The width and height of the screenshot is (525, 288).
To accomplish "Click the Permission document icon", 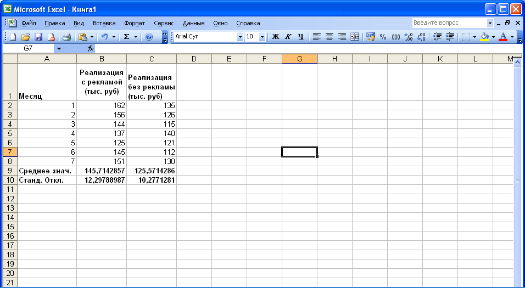I will [x=51, y=37].
